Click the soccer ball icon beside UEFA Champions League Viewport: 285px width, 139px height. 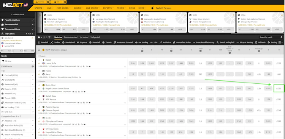coord(39,50)
